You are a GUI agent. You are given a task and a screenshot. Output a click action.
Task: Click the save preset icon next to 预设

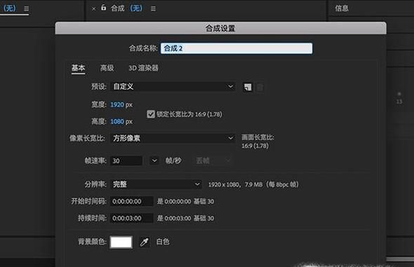[248, 87]
